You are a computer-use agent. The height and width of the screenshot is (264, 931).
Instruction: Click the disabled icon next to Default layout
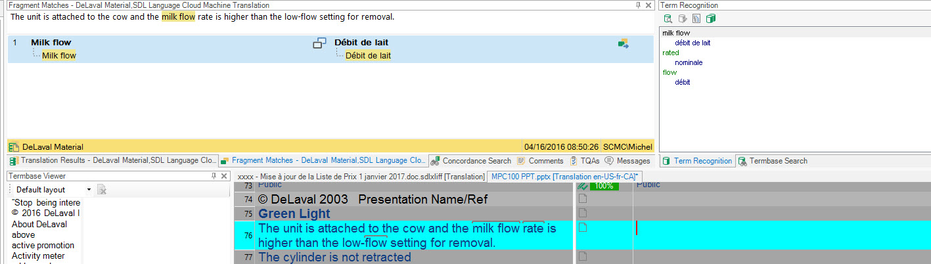pos(102,190)
